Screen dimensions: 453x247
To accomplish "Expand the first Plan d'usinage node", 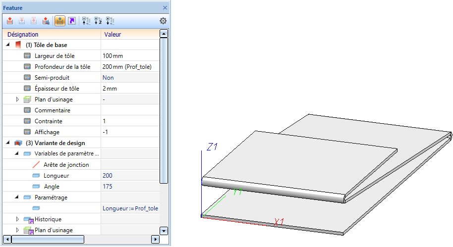I will coord(17,99).
